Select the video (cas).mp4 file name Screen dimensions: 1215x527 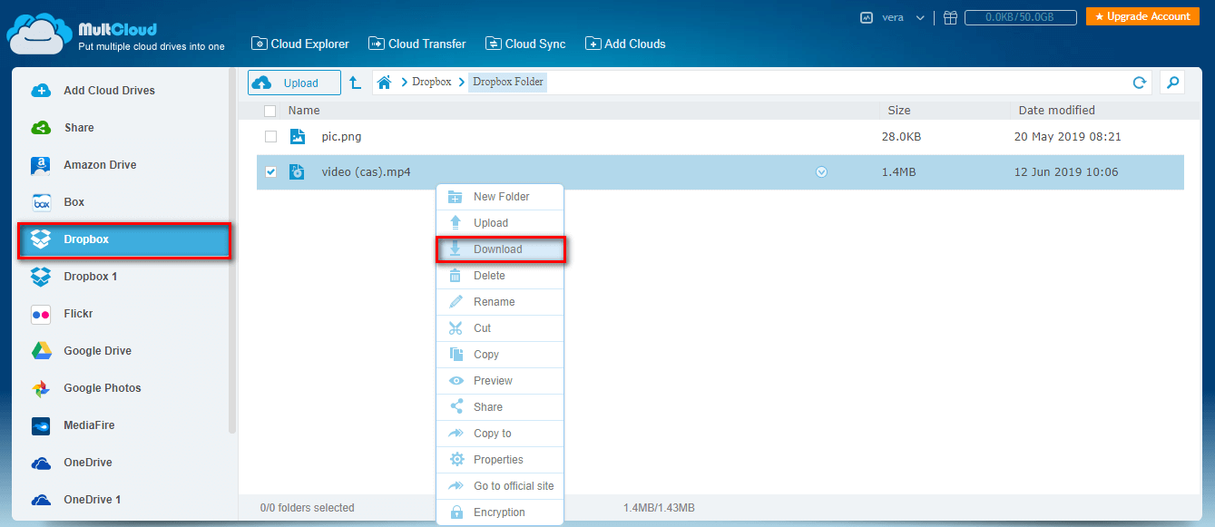[366, 172]
